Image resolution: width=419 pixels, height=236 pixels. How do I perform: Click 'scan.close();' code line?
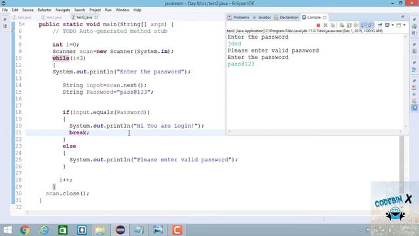[x=67, y=193]
